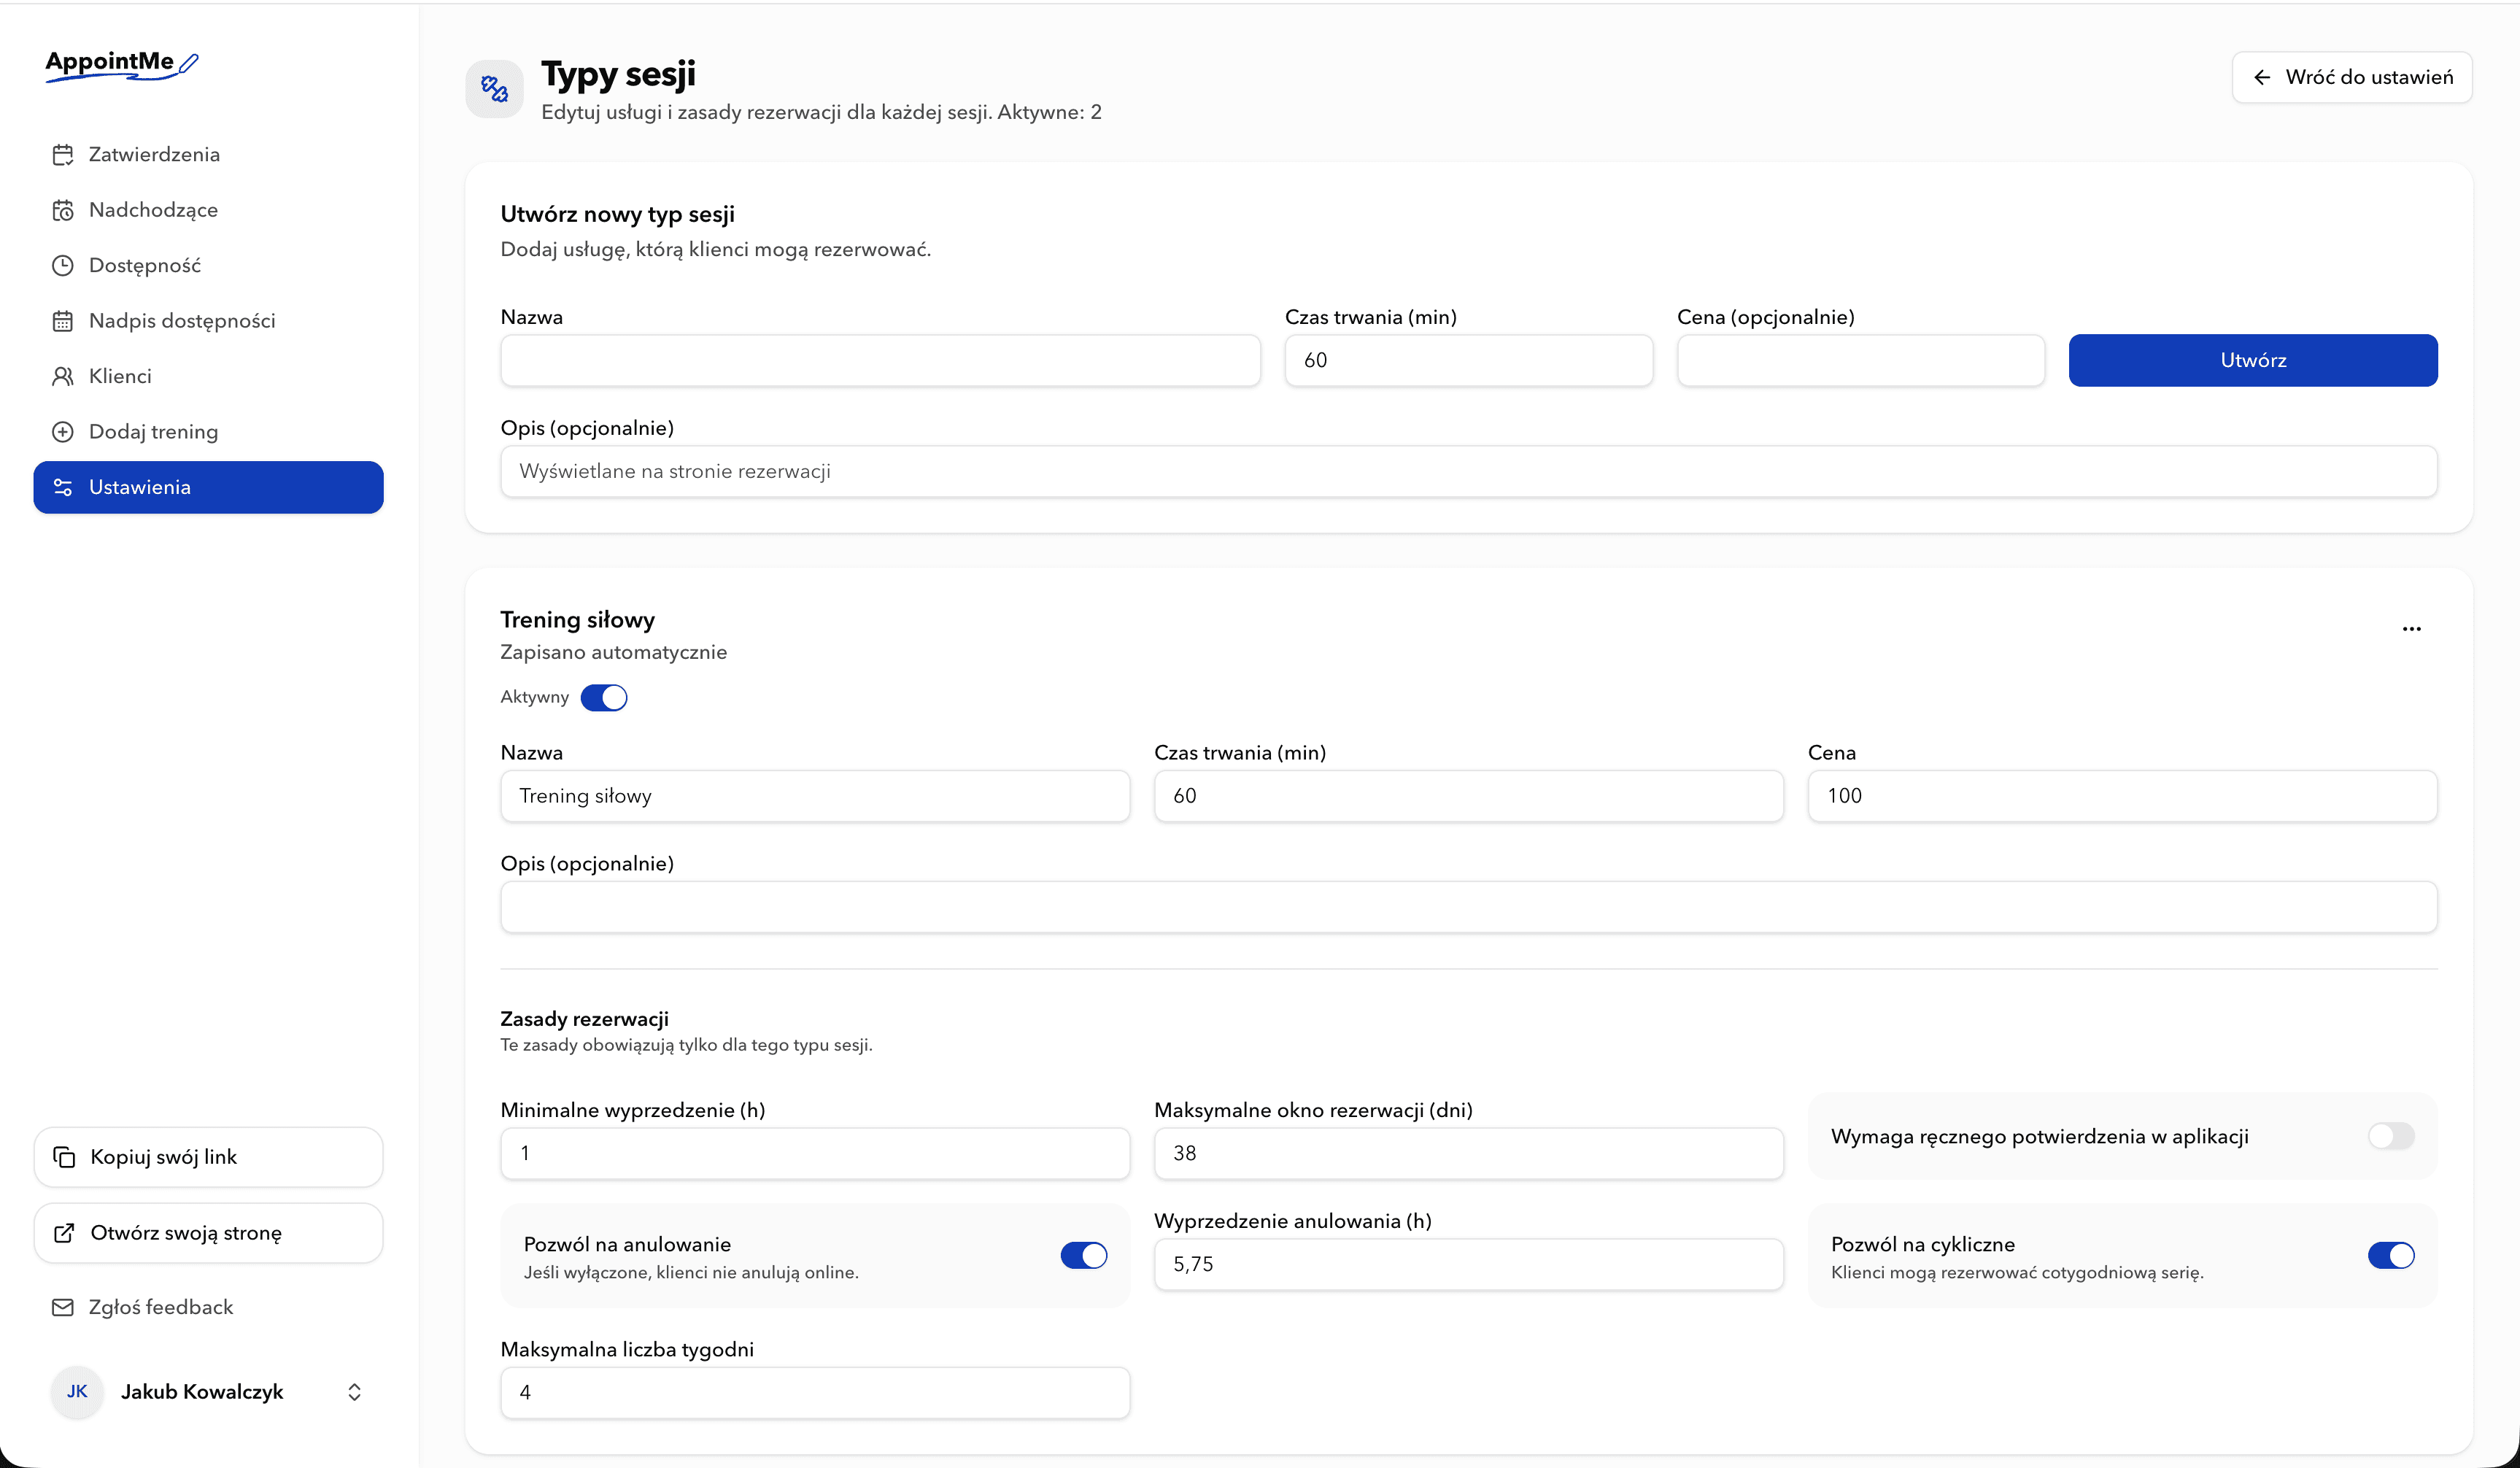Focus the Wyprzedzenie anulowania (h) field

pyautogui.click(x=1468, y=1264)
